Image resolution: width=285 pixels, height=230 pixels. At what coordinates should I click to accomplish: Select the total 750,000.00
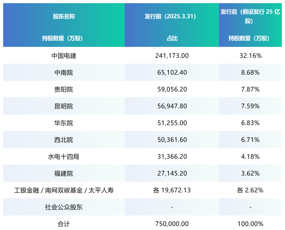(x=172, y=224)
